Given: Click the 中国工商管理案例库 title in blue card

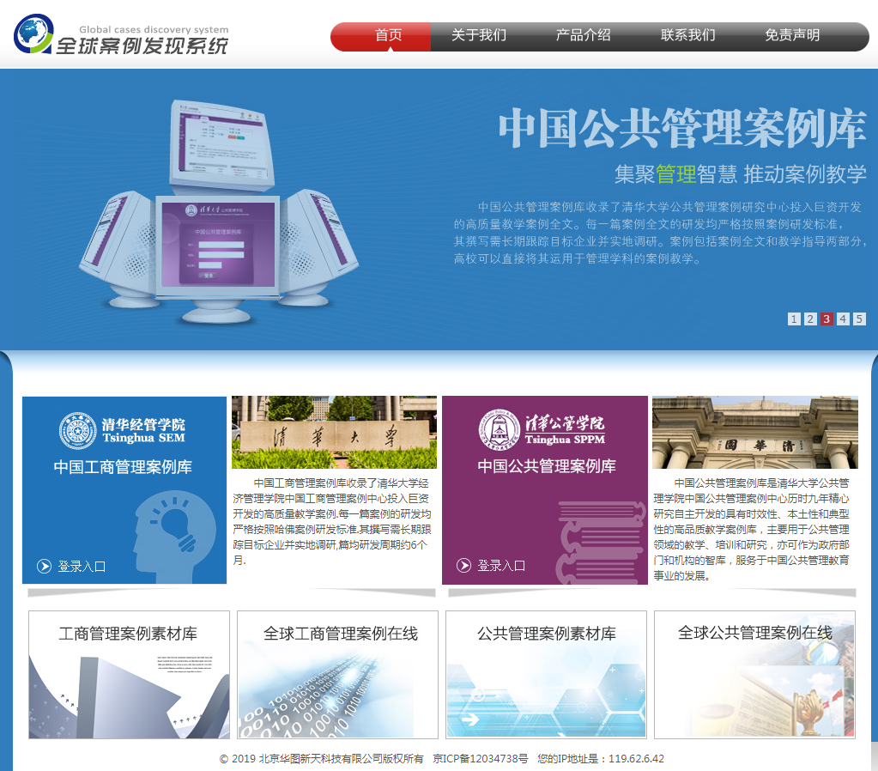Looking at the screenshot, I should pyautogui.click(x=124, y=467).
